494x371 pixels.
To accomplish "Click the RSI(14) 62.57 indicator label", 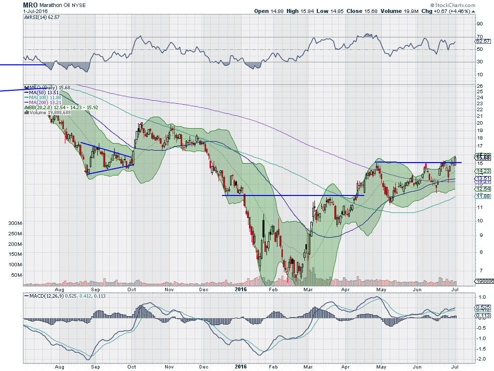I will (x=44, y=17).
